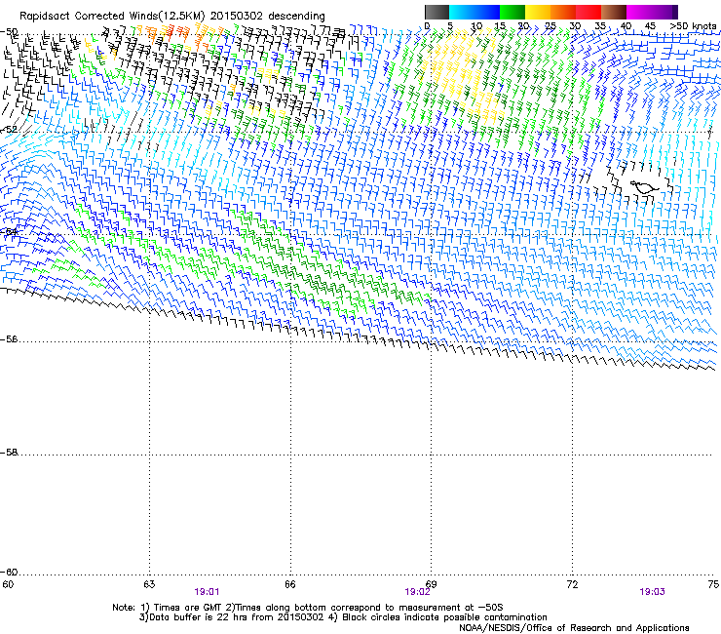Click the '>50 knots' legend label
721x634 pixels.
[x=693, y=26]
